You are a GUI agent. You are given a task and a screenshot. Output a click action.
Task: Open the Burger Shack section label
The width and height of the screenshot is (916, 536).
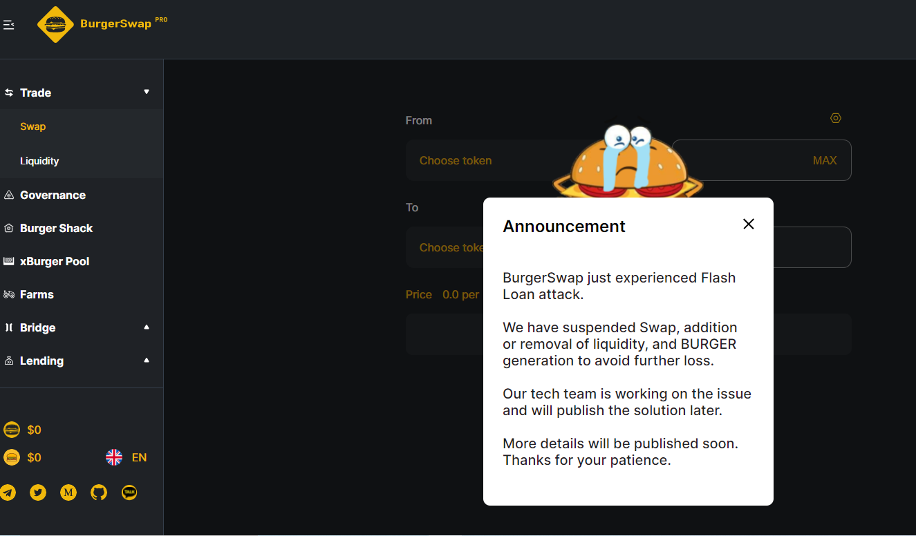57,228
